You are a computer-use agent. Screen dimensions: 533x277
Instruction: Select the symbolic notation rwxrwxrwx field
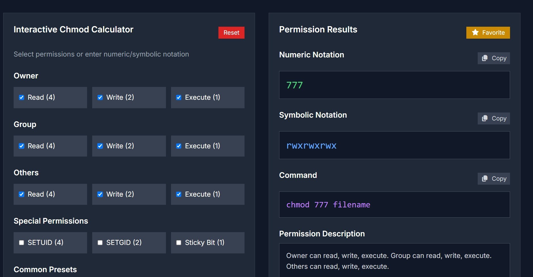pyautogui.click(x=394, y=145)
